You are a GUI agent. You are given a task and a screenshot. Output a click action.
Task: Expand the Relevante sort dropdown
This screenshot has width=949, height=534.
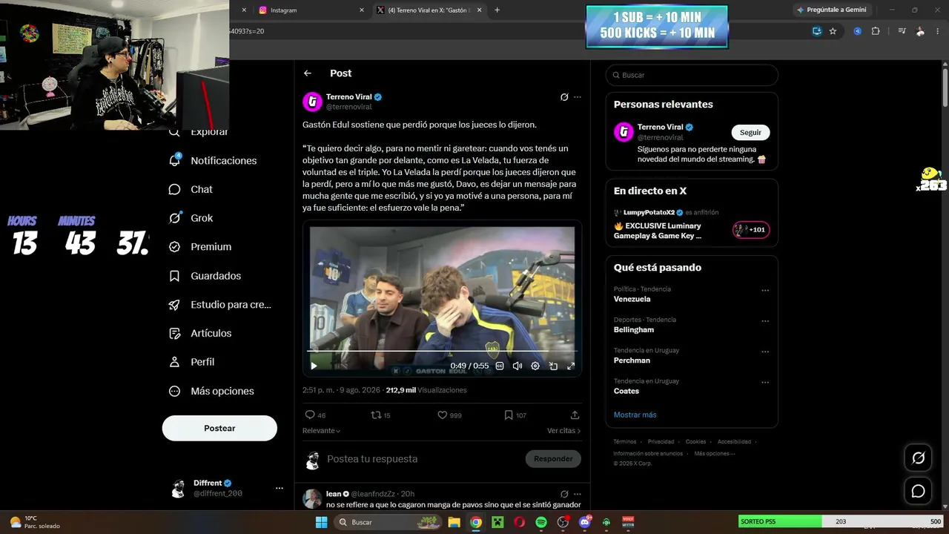coord(321,431)
